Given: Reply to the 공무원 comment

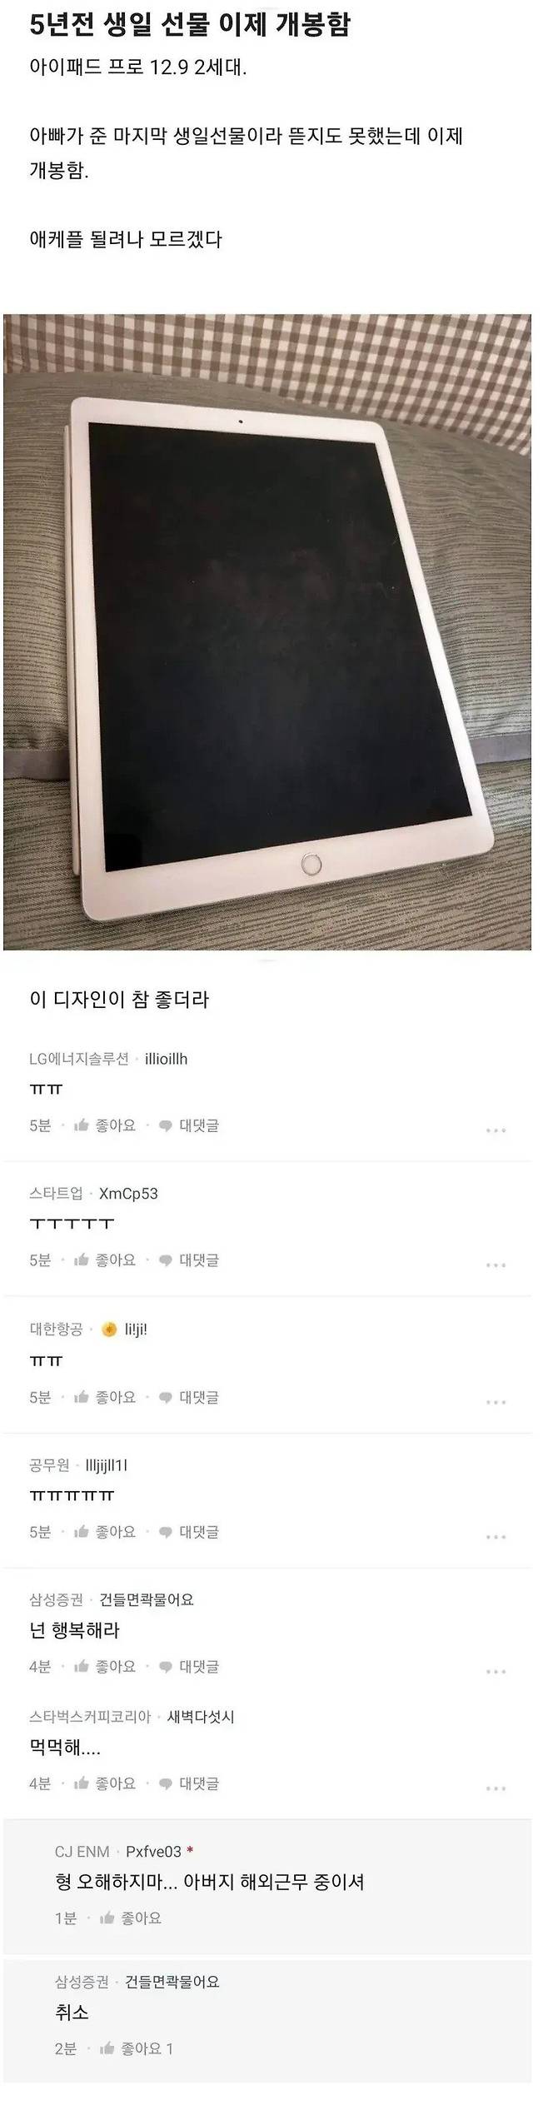Looking at the screenshot, I should [x=189, y=1532].
